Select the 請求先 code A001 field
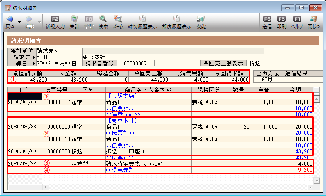326x196 pixels. tap(60, 57)
